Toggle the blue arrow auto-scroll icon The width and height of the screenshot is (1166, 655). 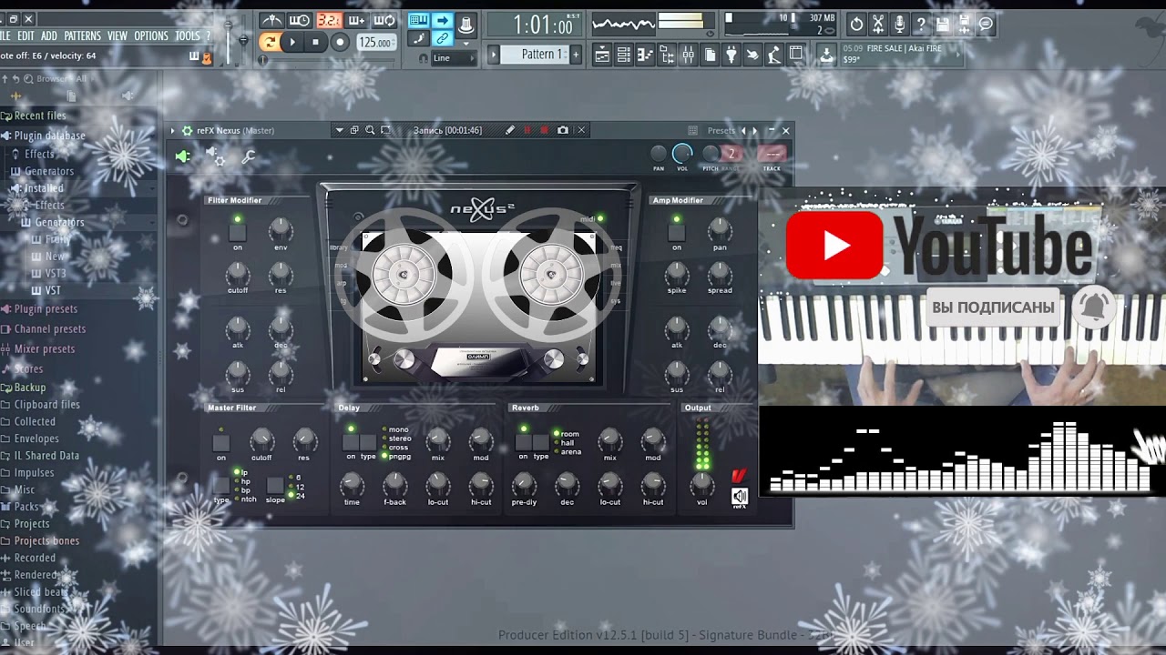pos(442,20)
